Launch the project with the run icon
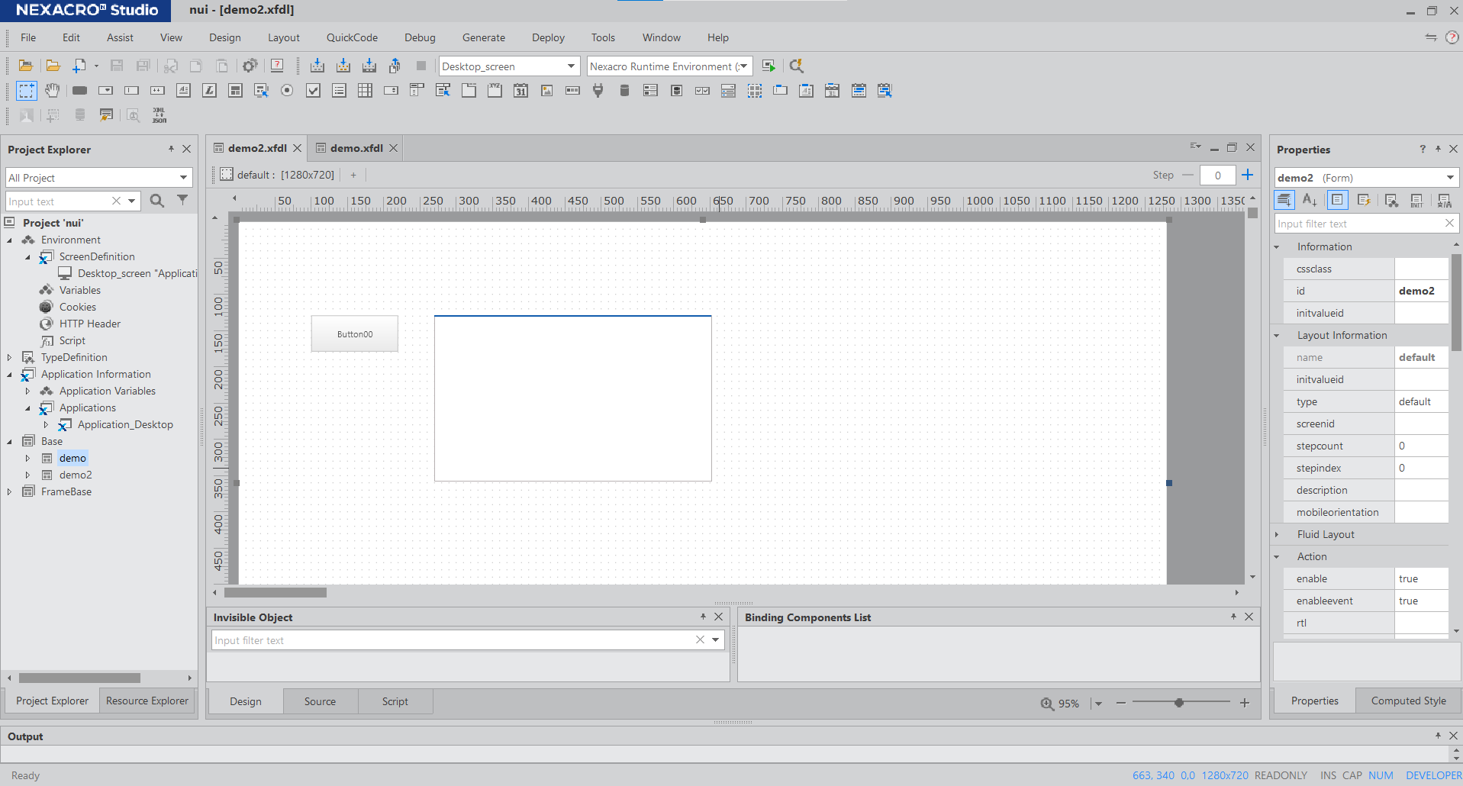The width and height of the screenshot is (1463, 786). (x=769, y=66)
